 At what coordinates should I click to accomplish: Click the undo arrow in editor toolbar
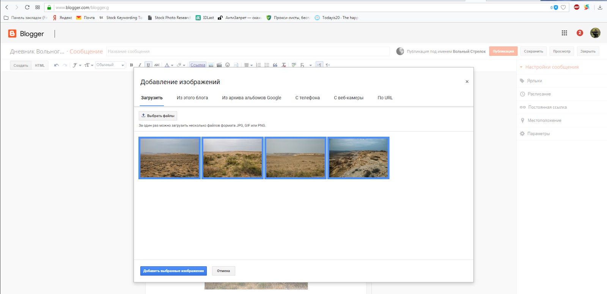pos(57,65)
